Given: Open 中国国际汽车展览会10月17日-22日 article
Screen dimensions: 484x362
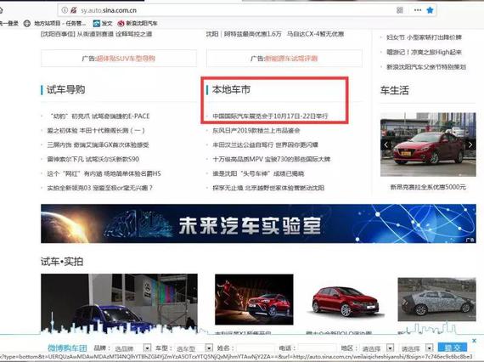Looking at the screenshot, I should pos(270,116).
